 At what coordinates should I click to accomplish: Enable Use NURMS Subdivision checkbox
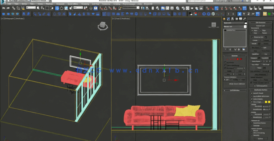click(252, 96)
